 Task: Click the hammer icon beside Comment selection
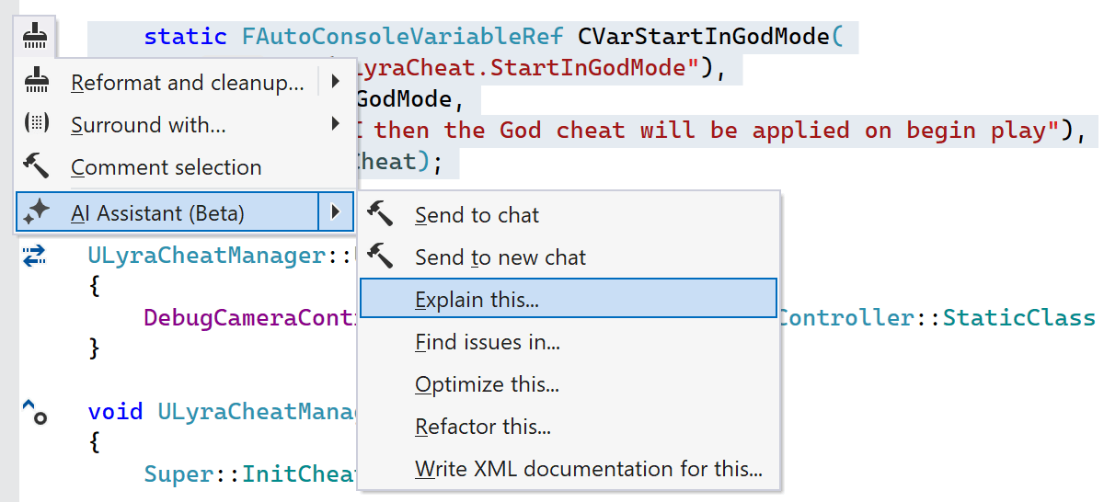coord(37,167)
